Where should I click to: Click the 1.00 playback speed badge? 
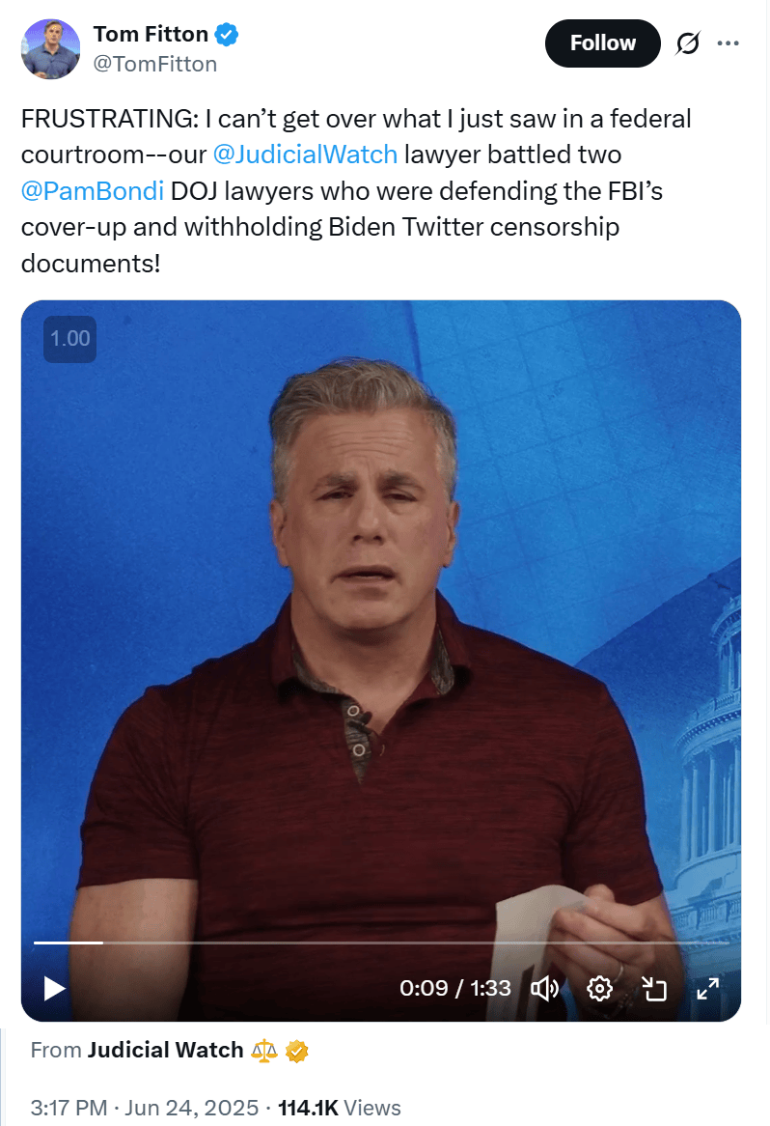click(x=70, y=339)
